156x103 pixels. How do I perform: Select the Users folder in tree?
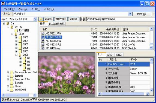pyautogui.click(x=18, y=86)
